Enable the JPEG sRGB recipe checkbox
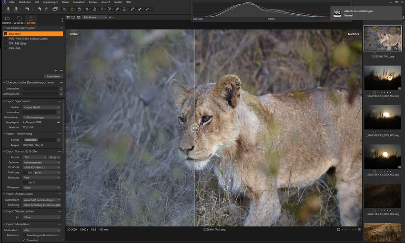Screen dimensions: 405x243 coord(6,48)
